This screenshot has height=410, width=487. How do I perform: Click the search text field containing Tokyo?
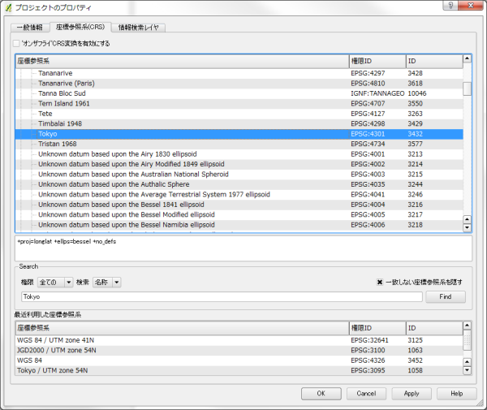222,296
